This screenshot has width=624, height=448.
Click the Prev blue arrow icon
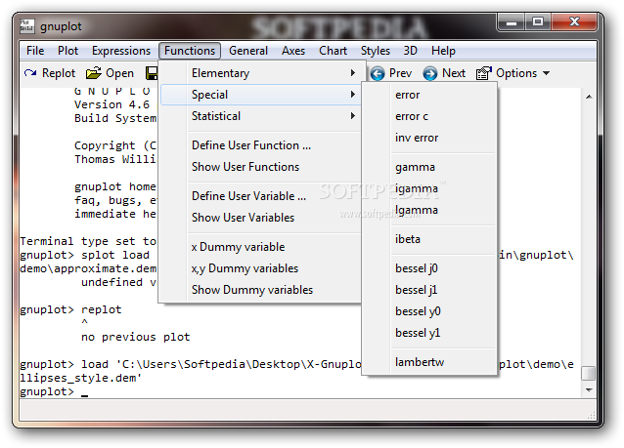[378, 73]
